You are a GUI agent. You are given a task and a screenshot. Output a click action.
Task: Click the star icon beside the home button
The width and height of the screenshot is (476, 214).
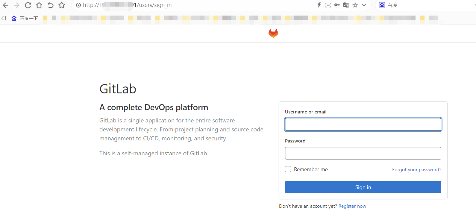point(62,5)
